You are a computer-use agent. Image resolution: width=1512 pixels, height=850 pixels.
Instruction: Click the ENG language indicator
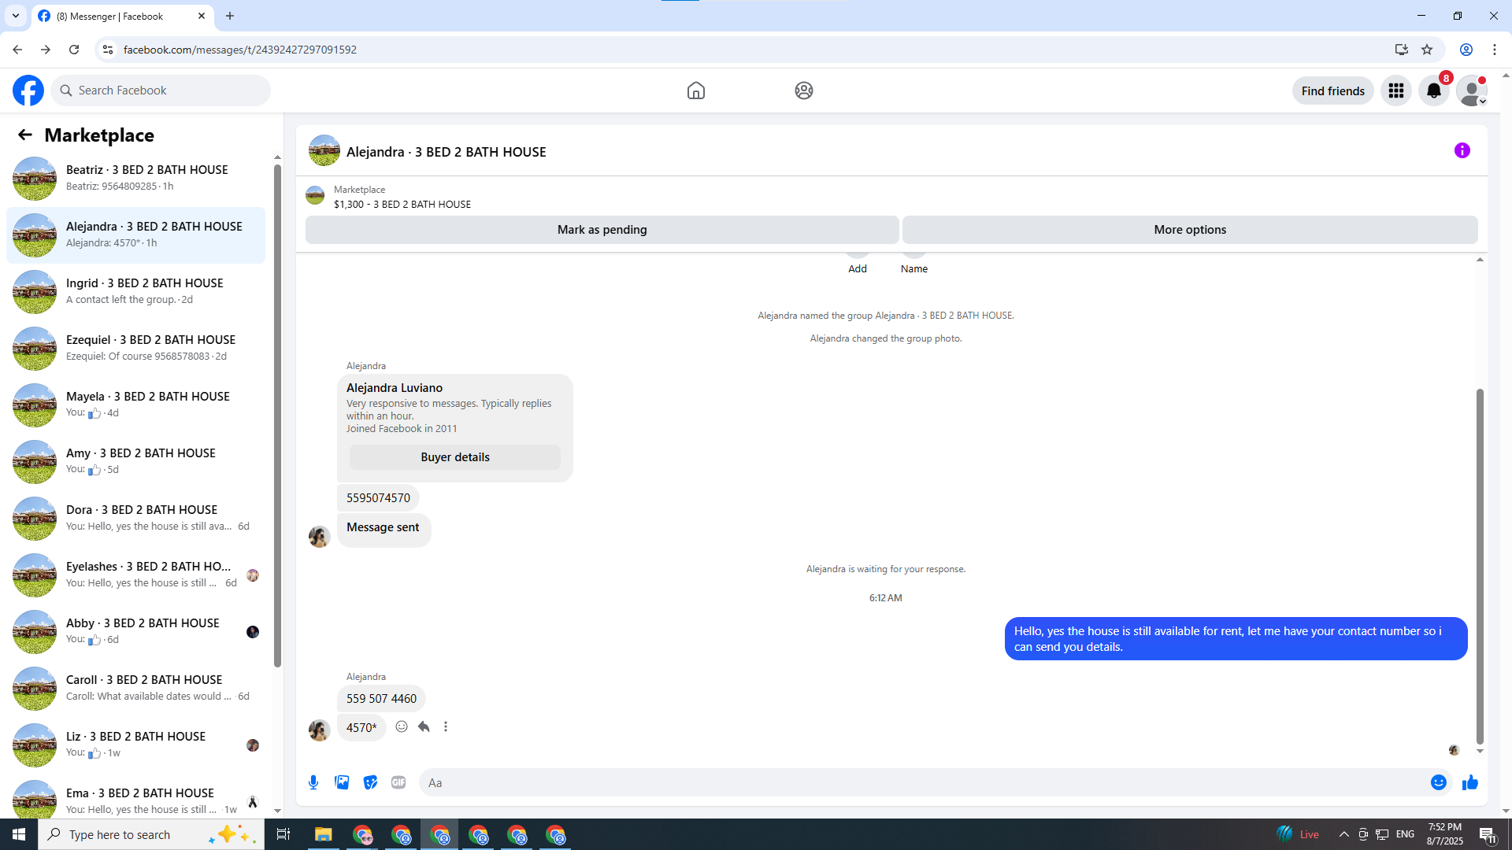[1405, 834]
